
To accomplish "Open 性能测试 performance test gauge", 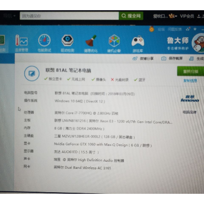I will click(44, 43).
